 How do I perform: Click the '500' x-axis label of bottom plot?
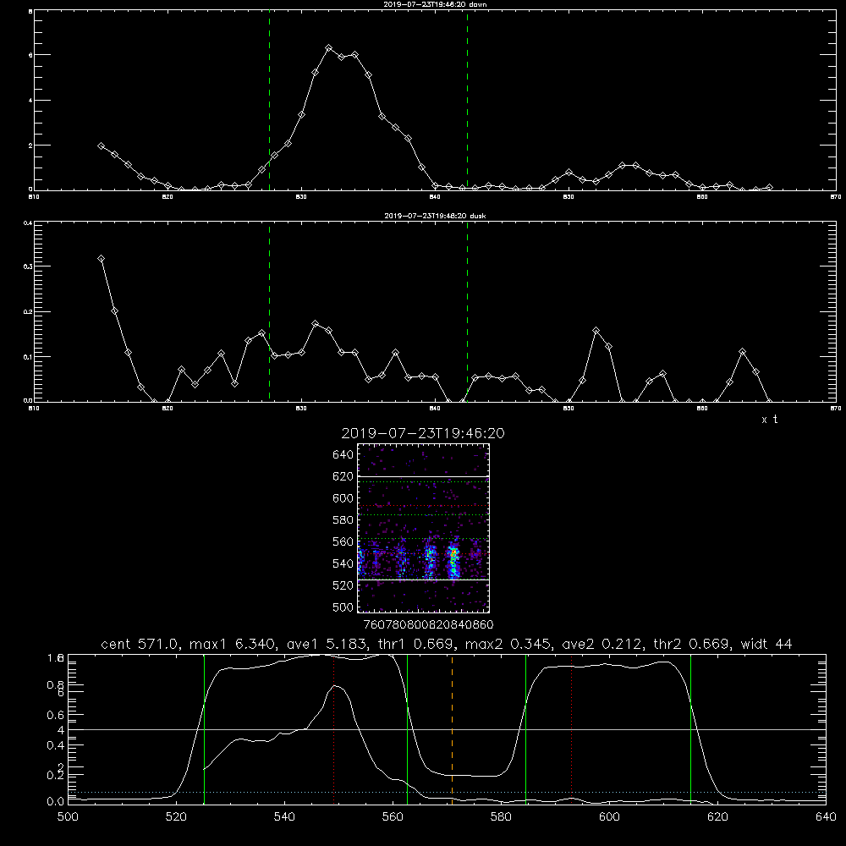click(x=68, y=817)
